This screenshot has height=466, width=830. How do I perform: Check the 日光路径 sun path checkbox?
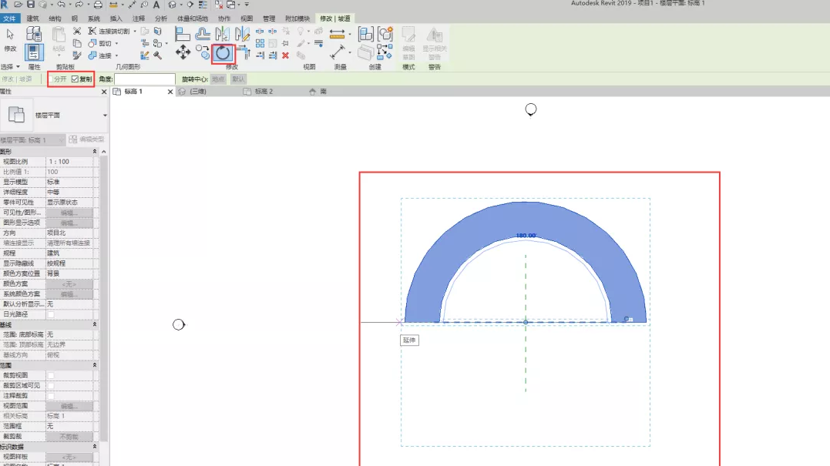click(51, 314)
